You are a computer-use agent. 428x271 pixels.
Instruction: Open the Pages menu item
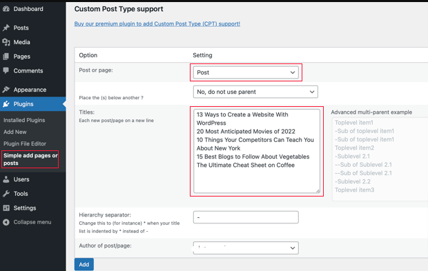click(x=22, y=57)
